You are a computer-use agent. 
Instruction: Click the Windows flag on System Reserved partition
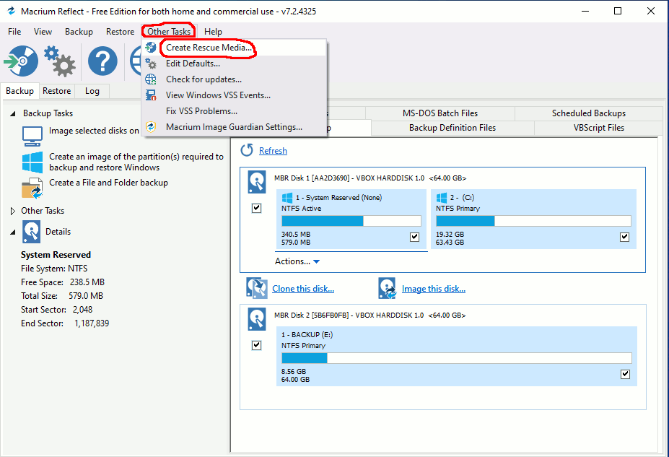(x=287, y=198)
